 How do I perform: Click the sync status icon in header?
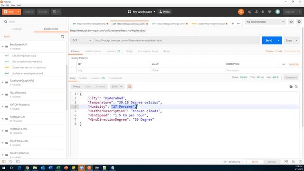pyautogui.click(x=241, y=12)
